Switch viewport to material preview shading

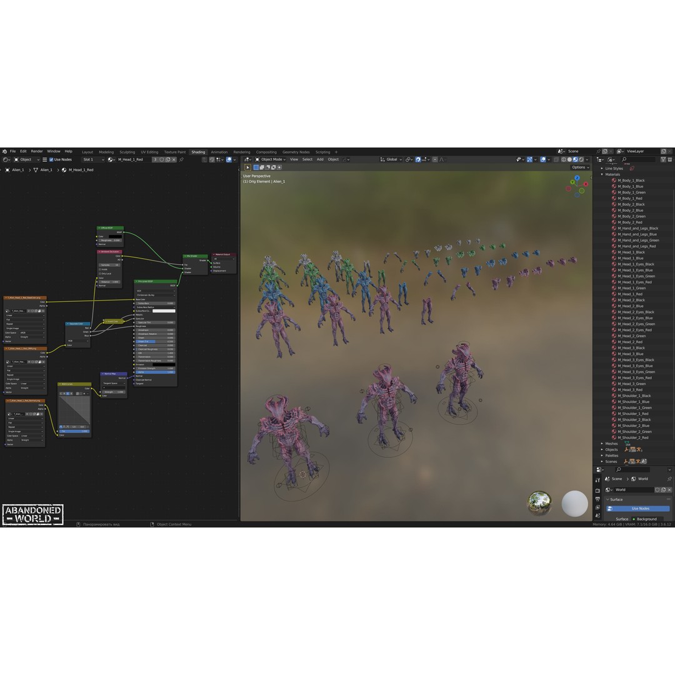[576, 160]
